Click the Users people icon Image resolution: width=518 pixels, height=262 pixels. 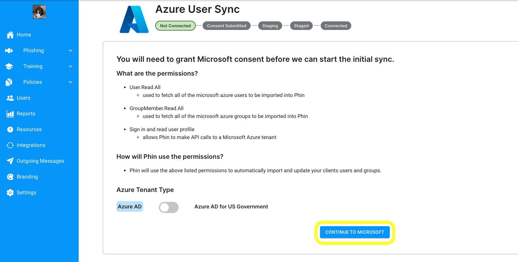(x=10, y=98)
